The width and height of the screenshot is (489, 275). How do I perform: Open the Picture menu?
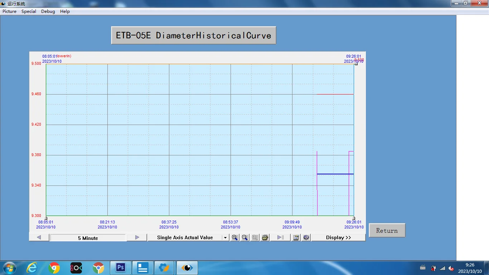tap(10, 11)
